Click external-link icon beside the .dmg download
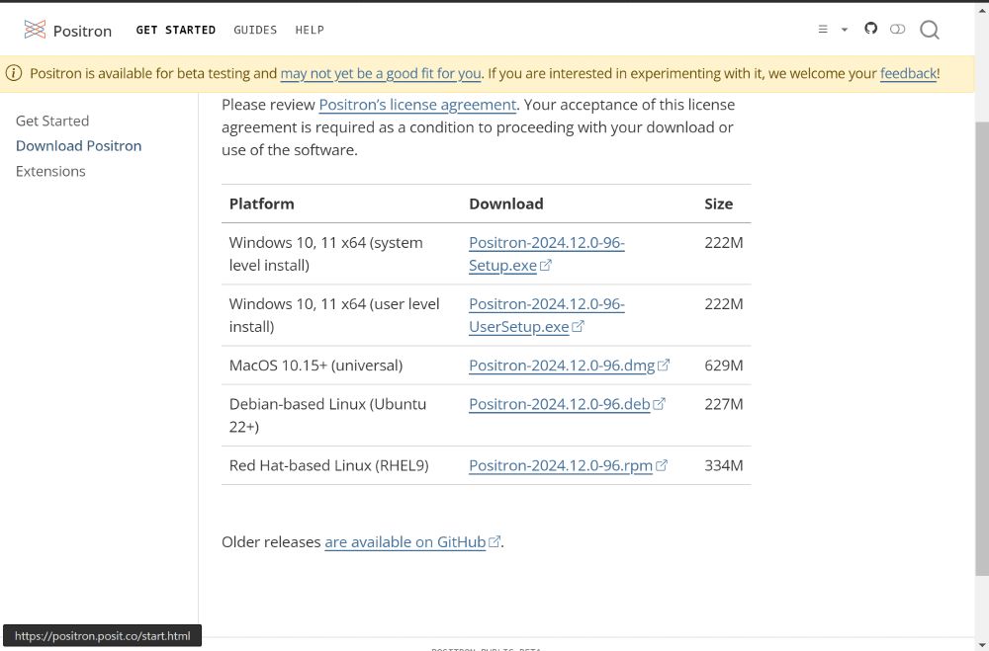The width and height of the screenshot is (989, 651). (664, 365)
